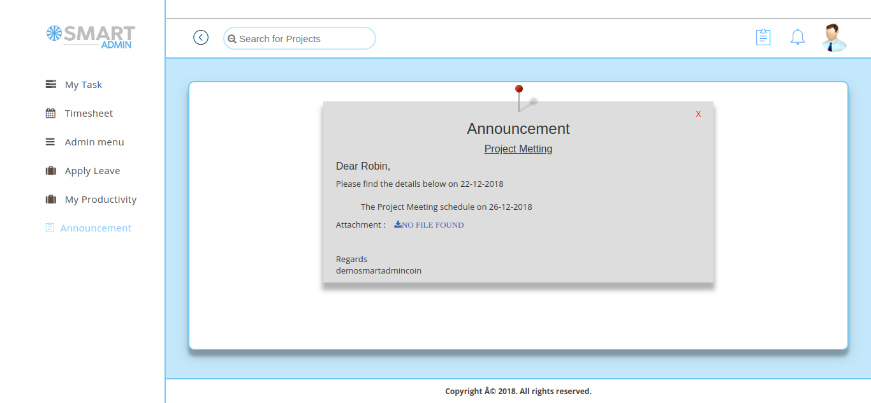Click the Announcement heading text
This screenshot has height=403, width=871.
(518, 128)
